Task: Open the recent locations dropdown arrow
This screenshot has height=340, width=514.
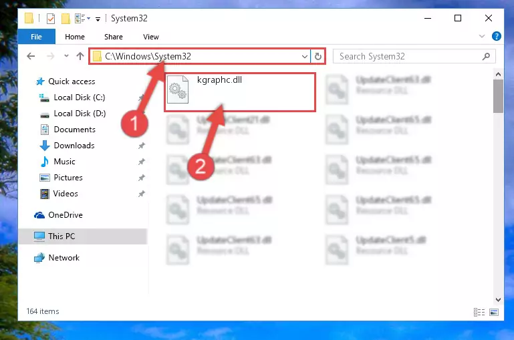Action: [66, 56]
